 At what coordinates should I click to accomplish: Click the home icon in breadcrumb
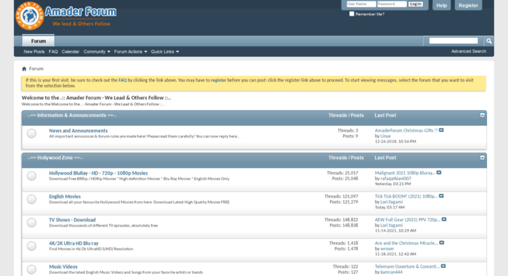pos(24,69)
